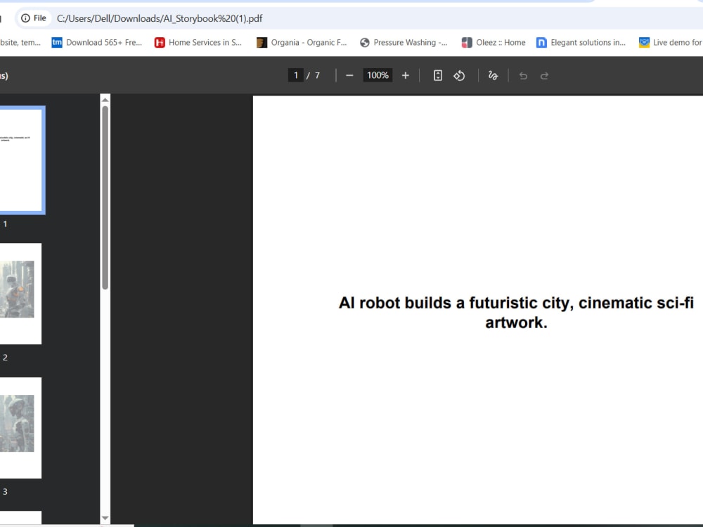703x527 pixels.
Task: Open Elegant solutions in... bookmark
Action: tap(581, 43)
